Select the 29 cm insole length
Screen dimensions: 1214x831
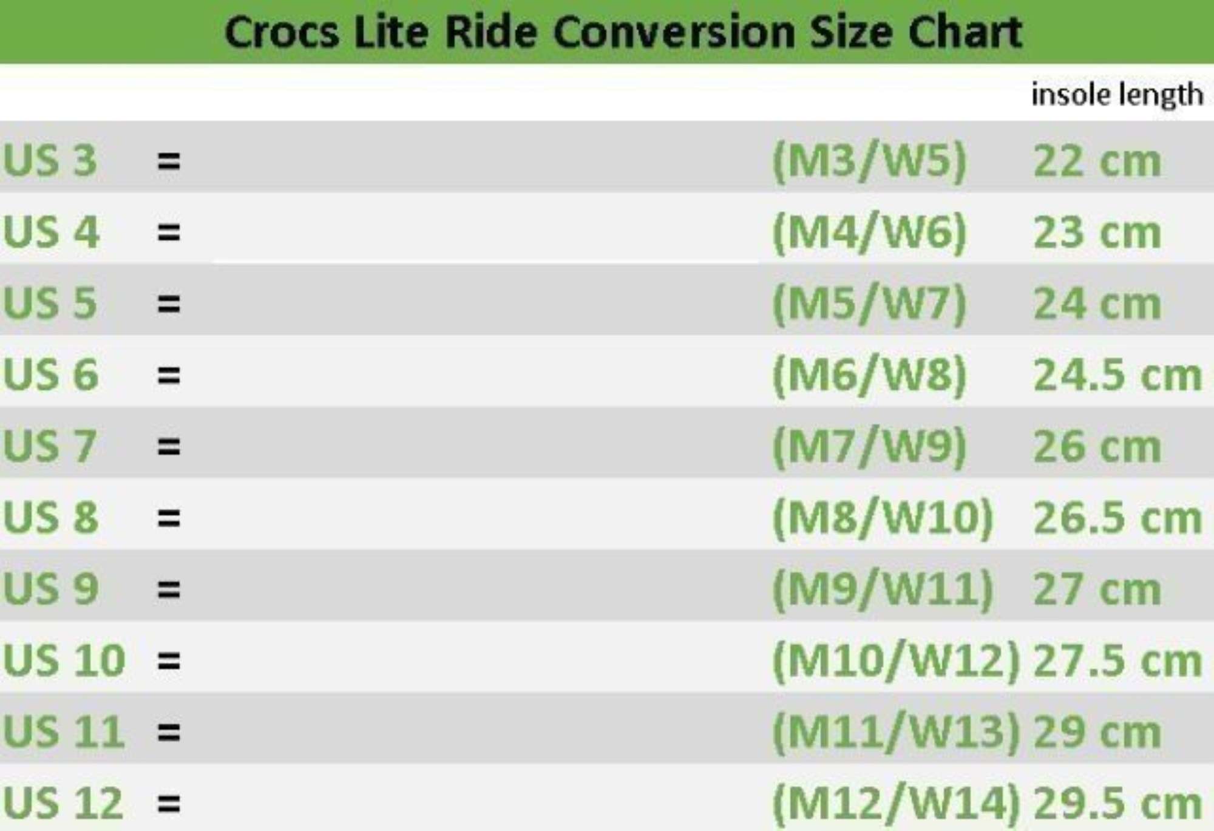[1097, 732]
